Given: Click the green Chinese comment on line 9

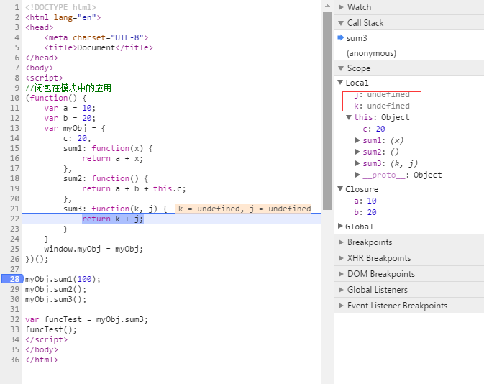Looking at the screenshot, I should tap(68, 88).
